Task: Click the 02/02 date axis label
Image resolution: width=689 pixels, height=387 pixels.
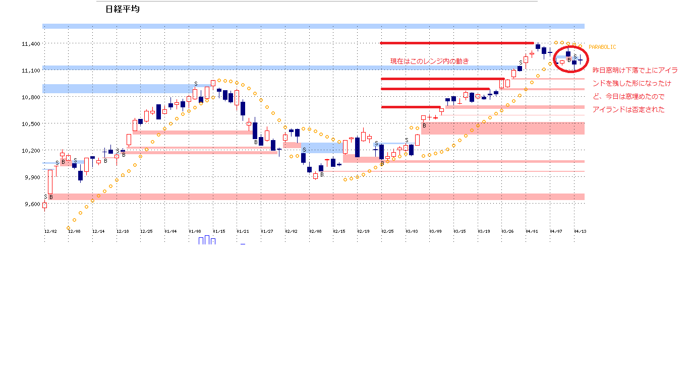Action: tap(291, 231)
